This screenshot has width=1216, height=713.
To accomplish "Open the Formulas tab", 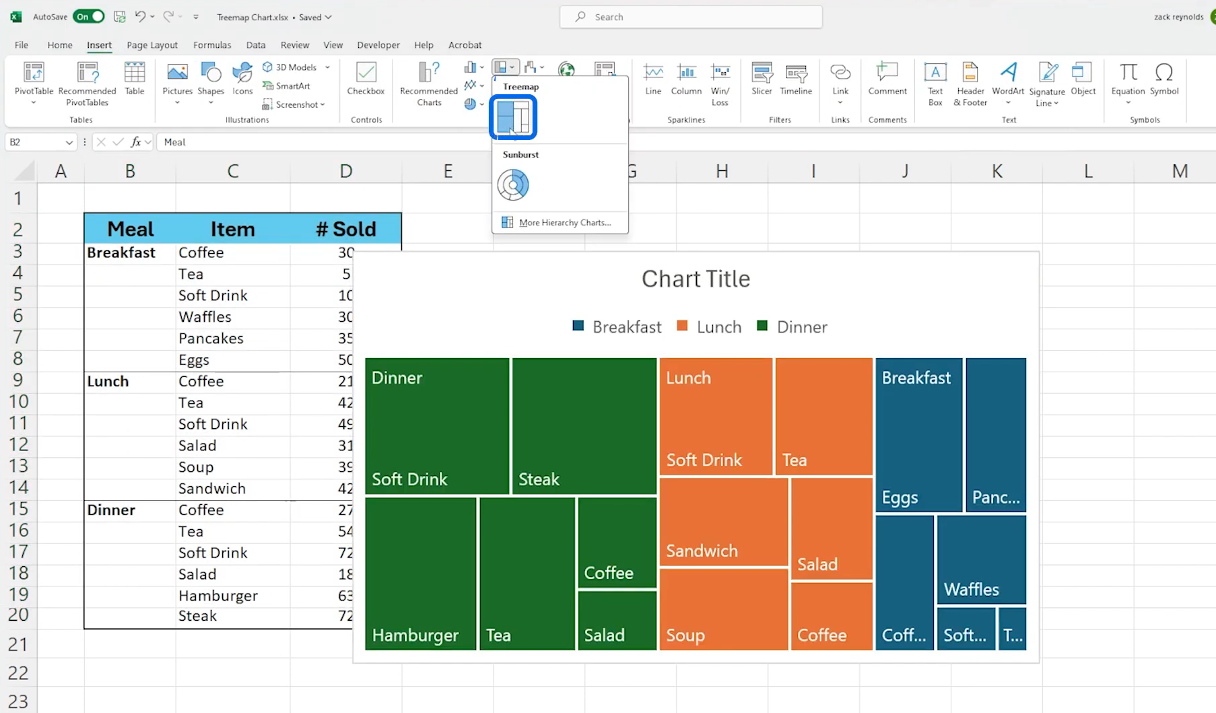I will [x=212, y=45].
